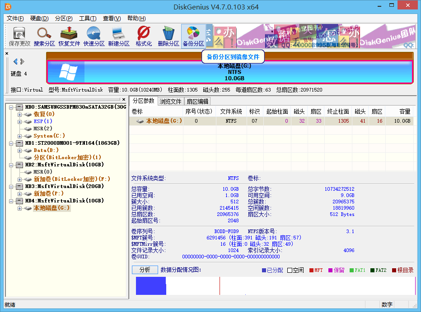Click the Windows logo in the partition bar
421x312 pixels.
click(68, 72)
